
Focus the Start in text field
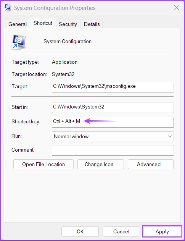tap(113, 108)
